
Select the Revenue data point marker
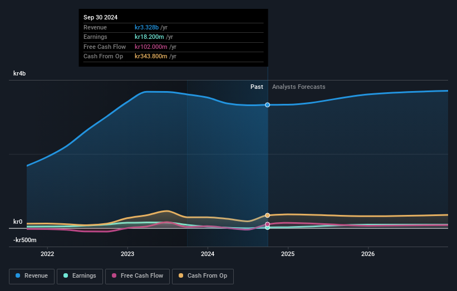[x=267, y=105]
